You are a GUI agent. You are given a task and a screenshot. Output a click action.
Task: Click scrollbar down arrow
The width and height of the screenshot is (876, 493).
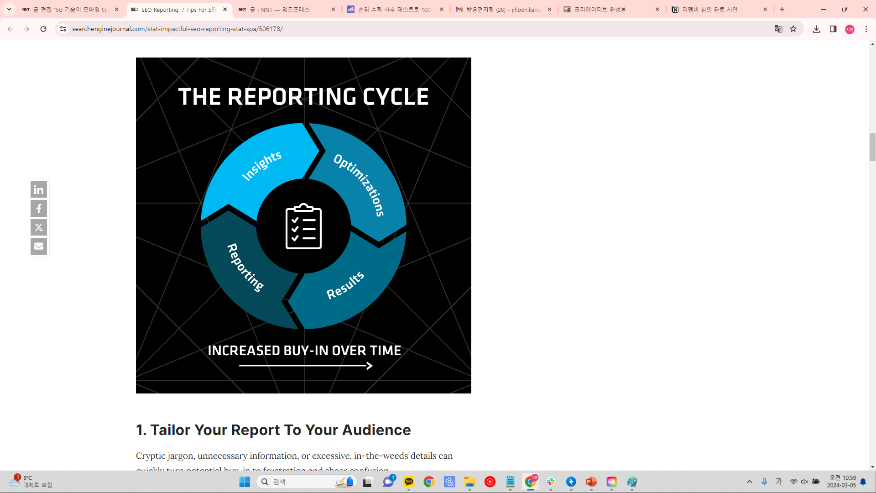point(872,467)
